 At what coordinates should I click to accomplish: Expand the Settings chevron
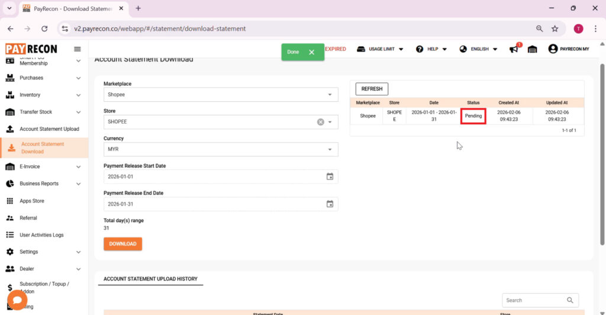pos(79,252)
